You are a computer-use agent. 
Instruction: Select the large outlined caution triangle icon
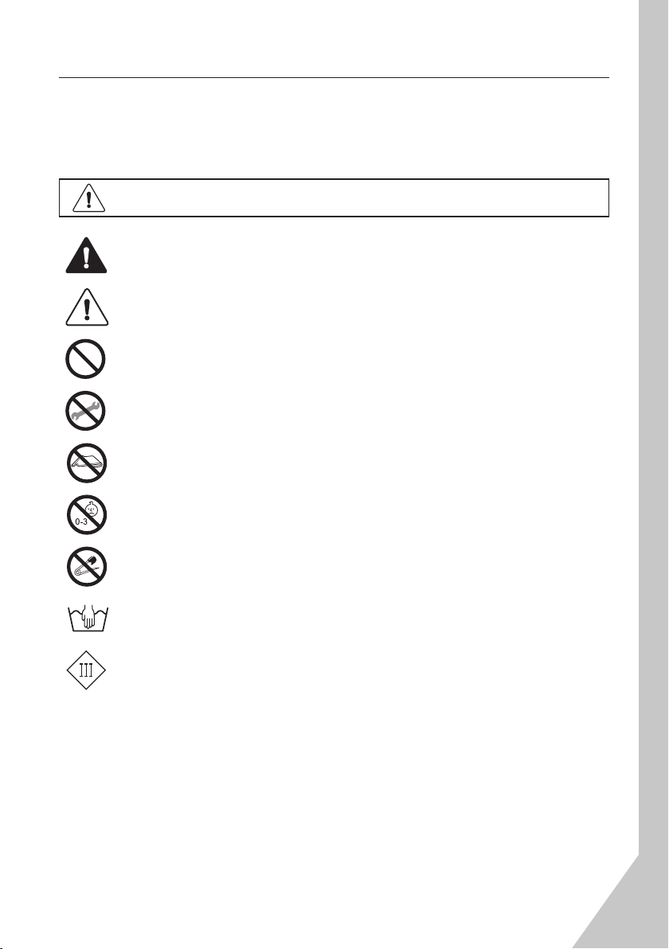[x=87, y=307]
